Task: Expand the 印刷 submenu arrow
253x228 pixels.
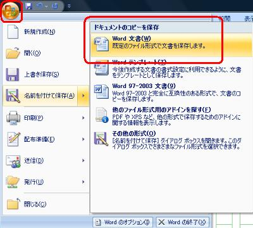Action: pos(83,118)
